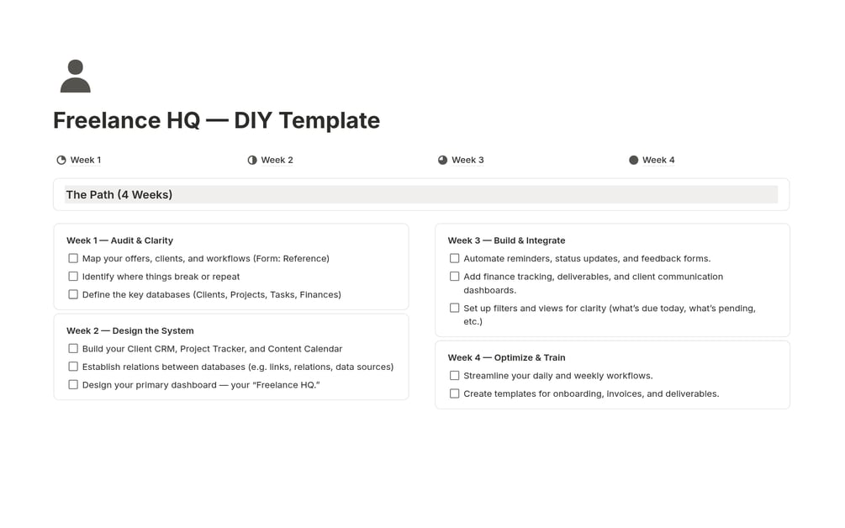The image size is (845, 528).
Task: Open the Week 2 page link
Action: 277,160
